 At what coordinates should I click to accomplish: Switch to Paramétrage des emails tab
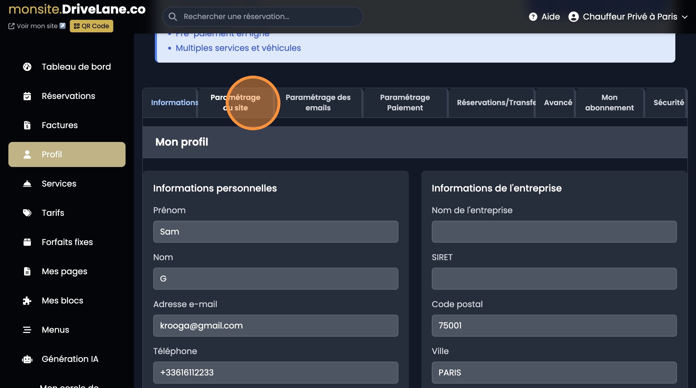point(318,102)
